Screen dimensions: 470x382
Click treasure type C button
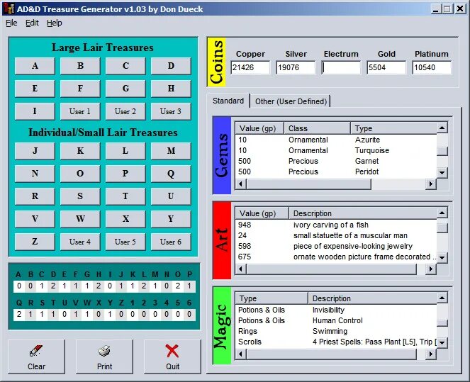[125, 66]
